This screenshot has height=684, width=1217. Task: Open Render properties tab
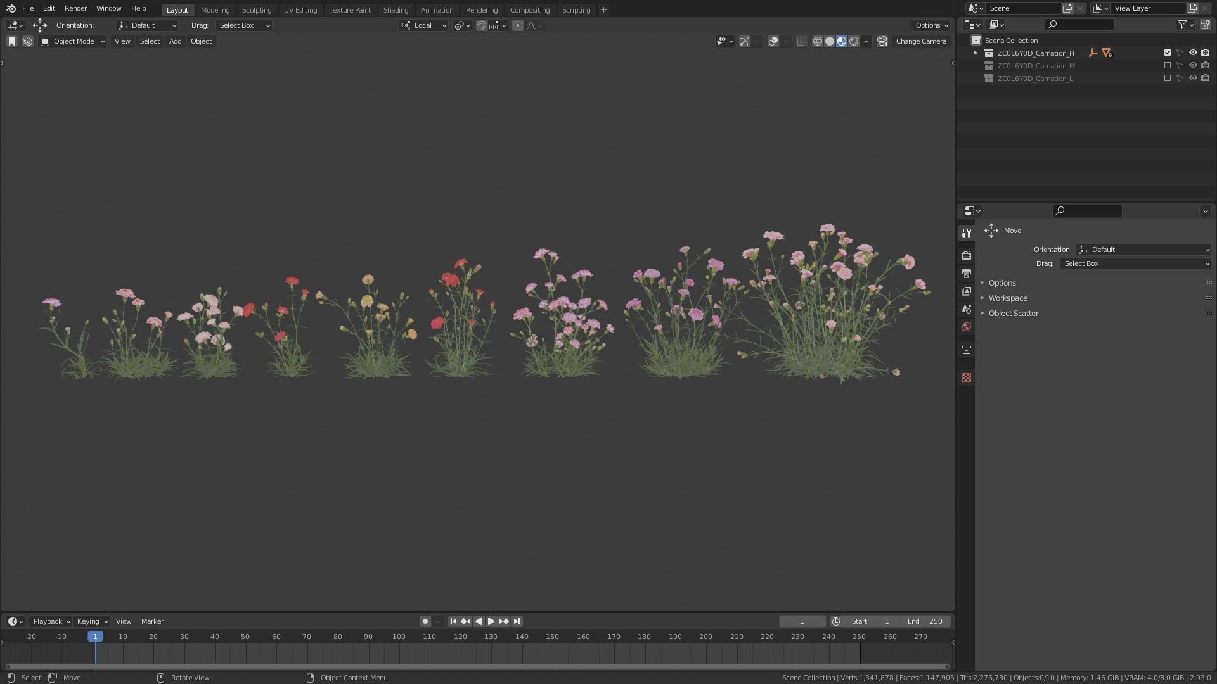967,256
